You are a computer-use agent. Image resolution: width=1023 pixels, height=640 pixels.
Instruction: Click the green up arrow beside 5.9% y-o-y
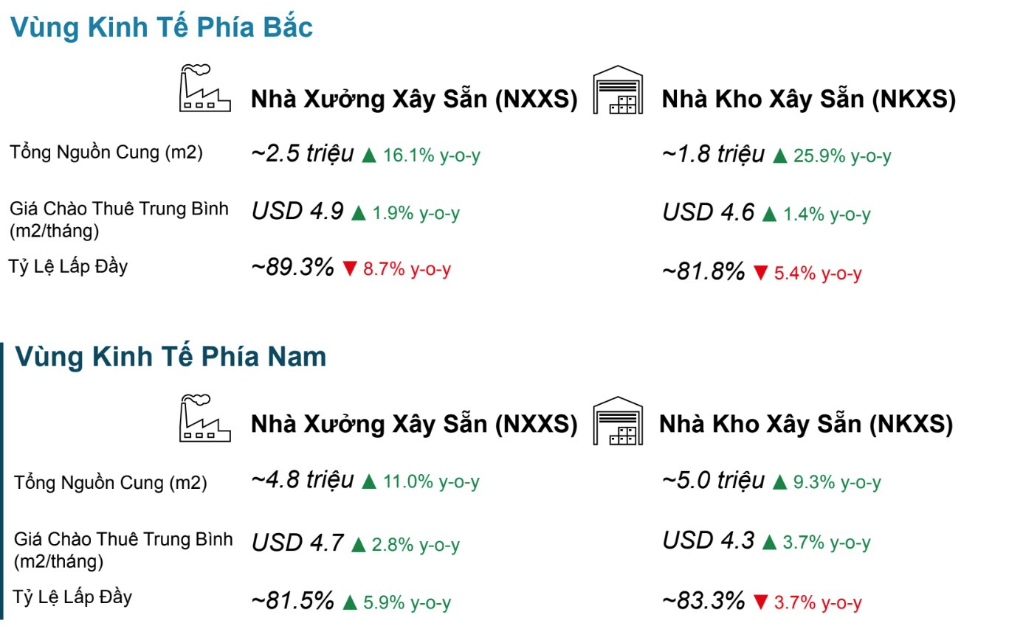click(x=350, y=602)
